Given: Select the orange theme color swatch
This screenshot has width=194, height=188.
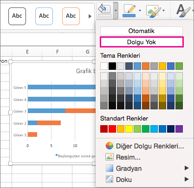Looking at the screenshot, I should point(146,66).
